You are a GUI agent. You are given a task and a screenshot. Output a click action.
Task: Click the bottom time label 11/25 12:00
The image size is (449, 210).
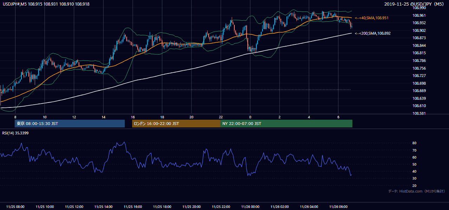74,207
